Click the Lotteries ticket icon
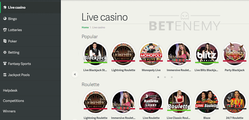Screen dimensions: 249x120 tap(5, 30)
